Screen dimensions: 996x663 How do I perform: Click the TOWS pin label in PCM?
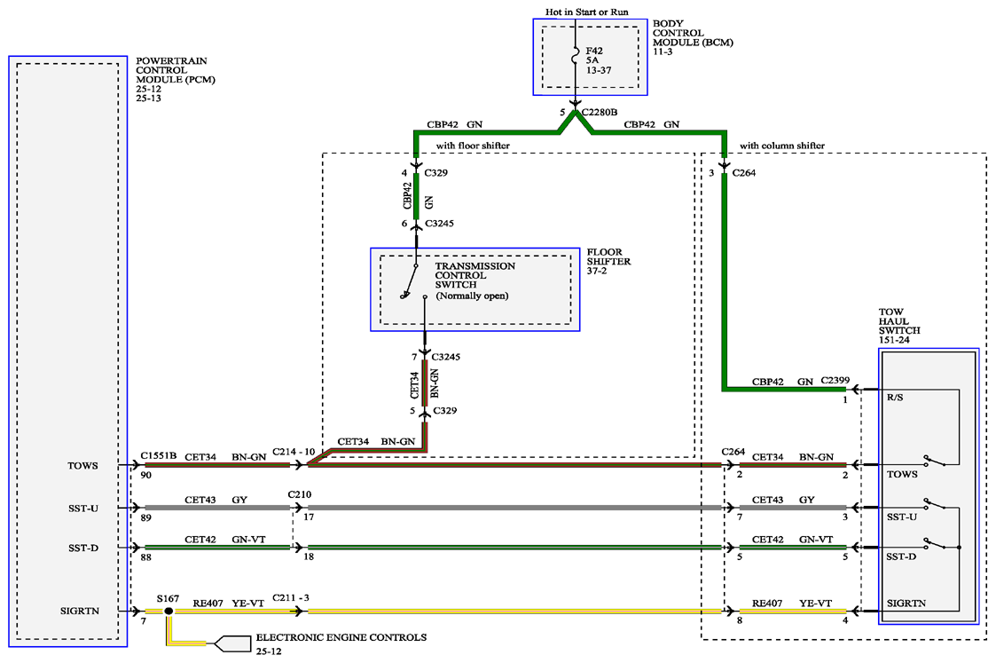coord(83,466)
